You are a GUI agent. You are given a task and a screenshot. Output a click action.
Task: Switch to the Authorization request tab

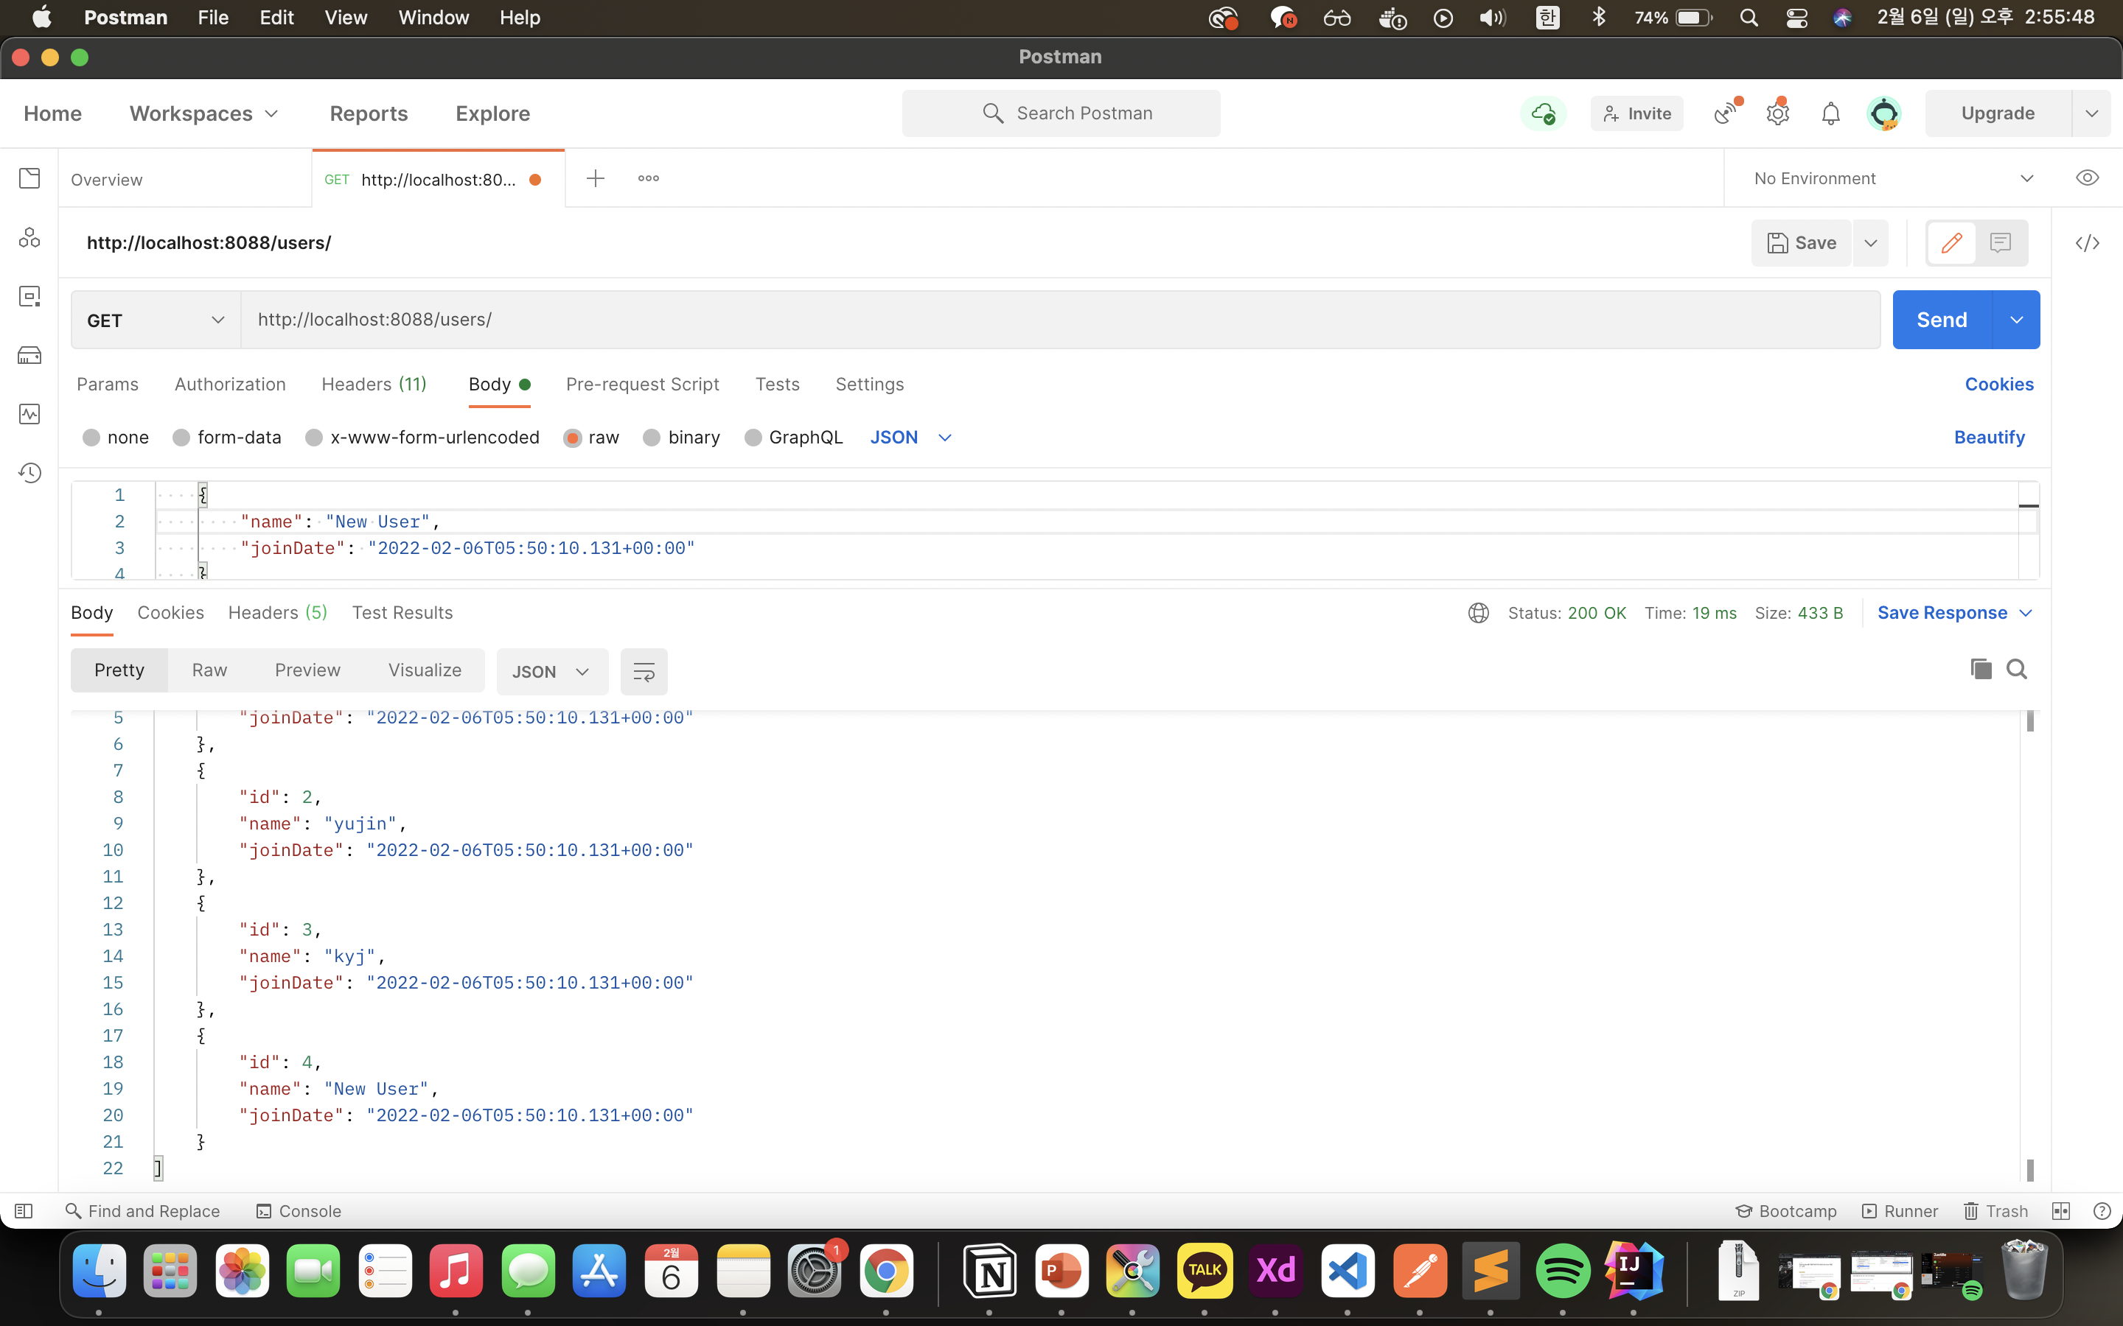click(x=230, y=384)
